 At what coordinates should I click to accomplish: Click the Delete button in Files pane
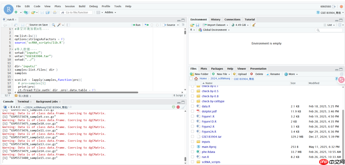(x=257, y=74)
